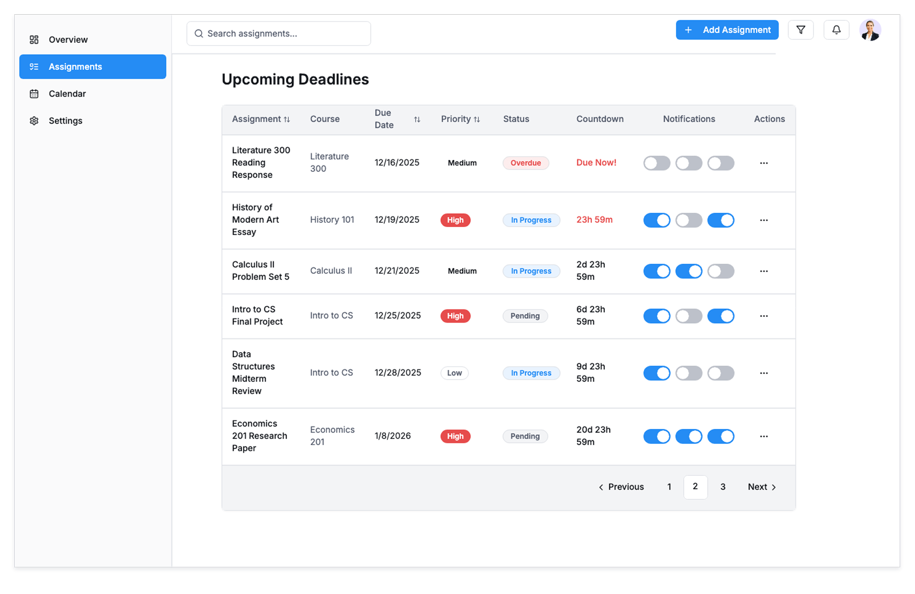Navigate to Overview in sidebar

click(x=68, y=40)
